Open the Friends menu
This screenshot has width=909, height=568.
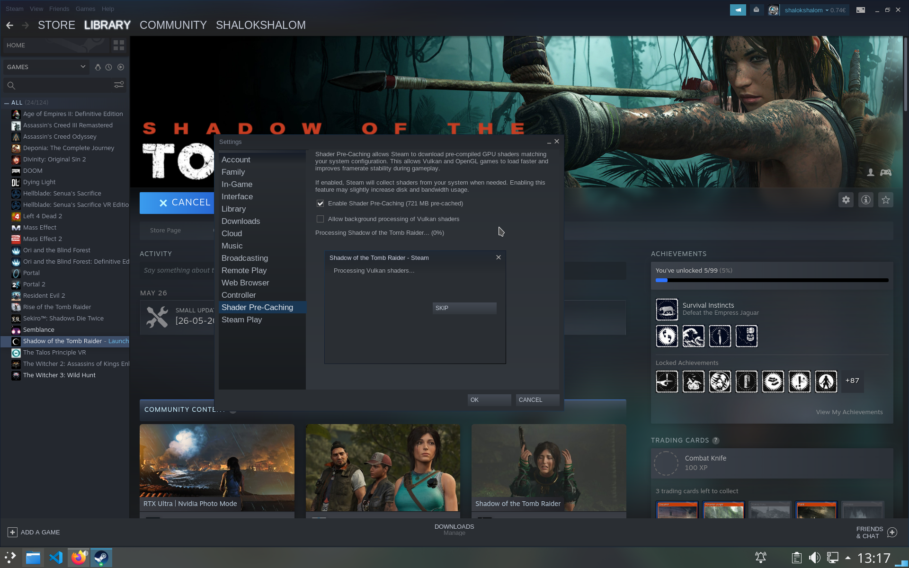click(x=59, y=9)
